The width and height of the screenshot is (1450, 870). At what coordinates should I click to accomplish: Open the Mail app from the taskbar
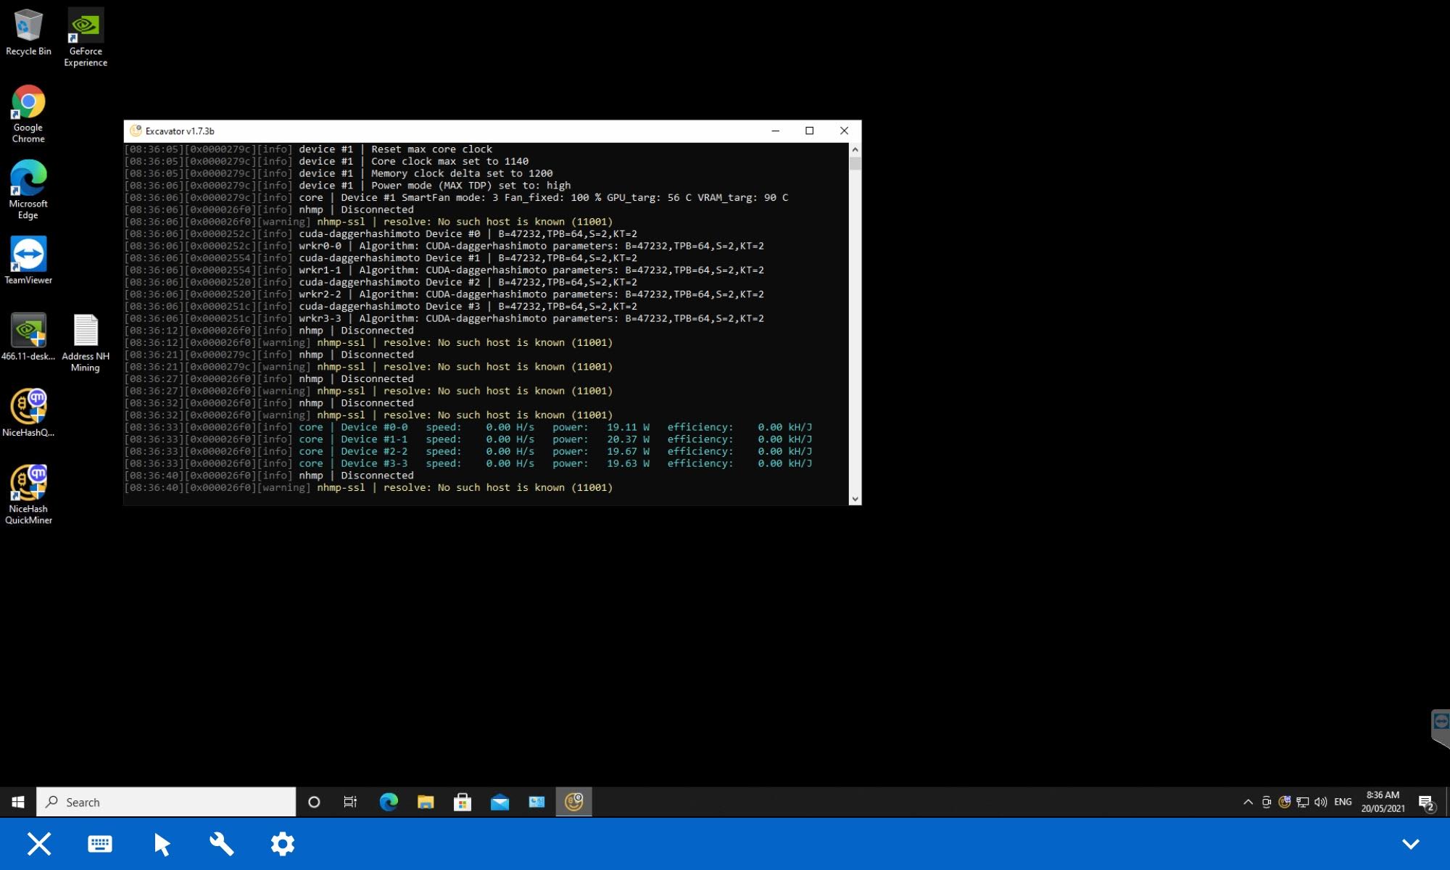click(500, 802)
